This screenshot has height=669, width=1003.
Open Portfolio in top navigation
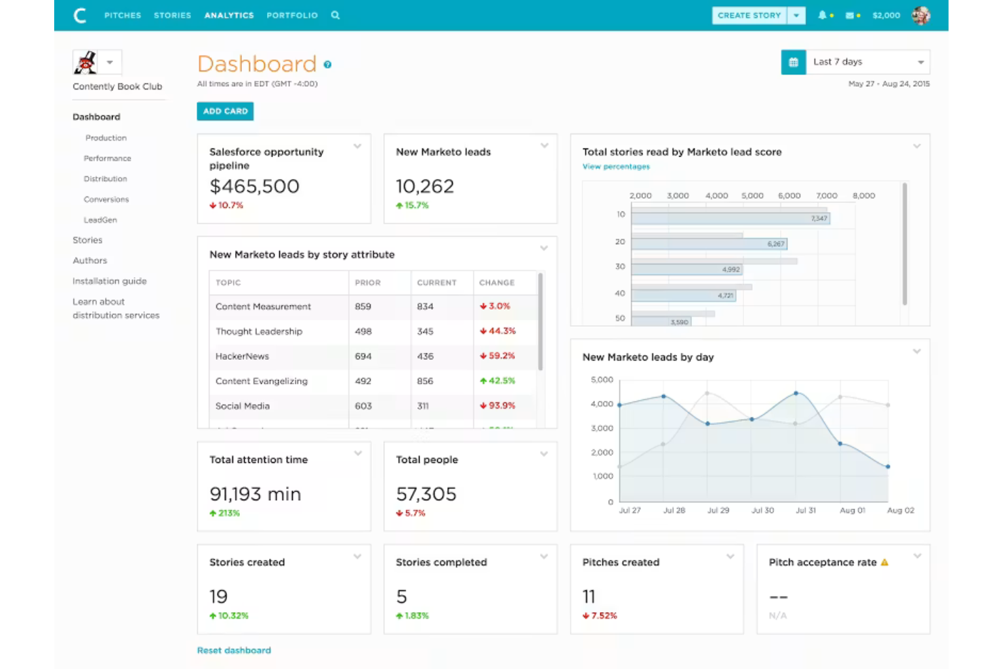292,15
